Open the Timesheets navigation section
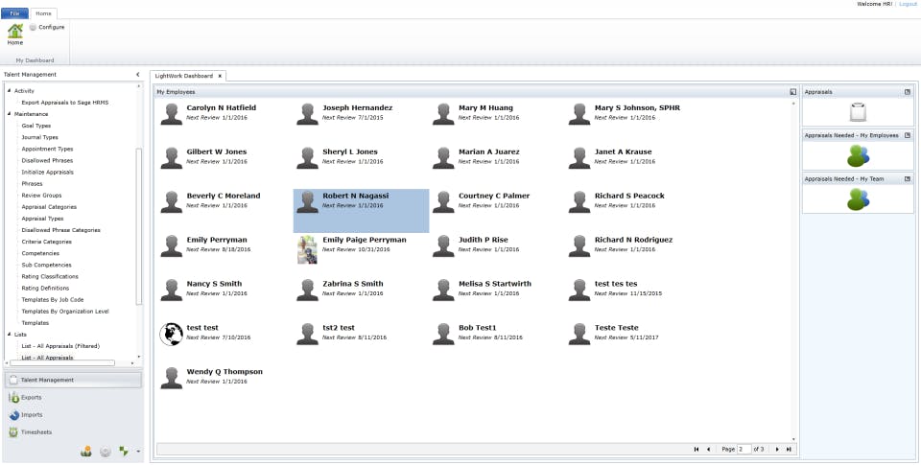 [73, 432]
